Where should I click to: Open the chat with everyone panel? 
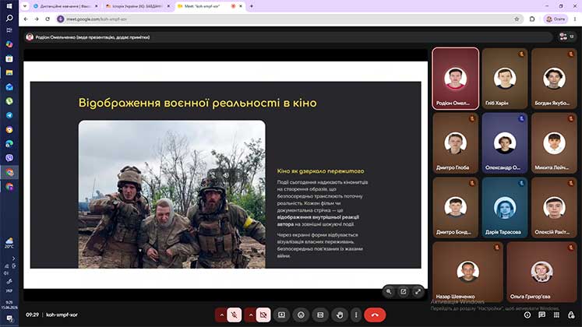pyautogui.click(x=542, y=315)
